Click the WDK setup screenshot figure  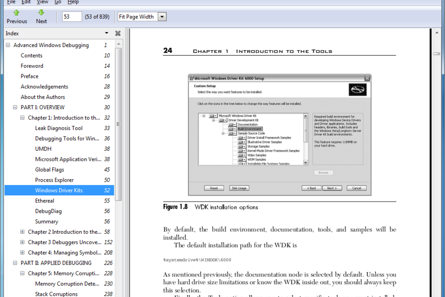click(280, 135)
